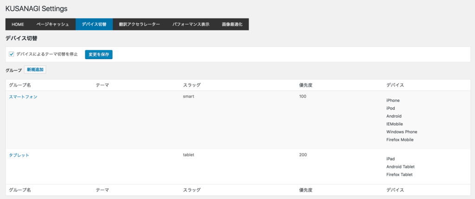
Task: Uncheck デバイスによるテーマ切替を停止 checkbox
Action: point(12,54)
